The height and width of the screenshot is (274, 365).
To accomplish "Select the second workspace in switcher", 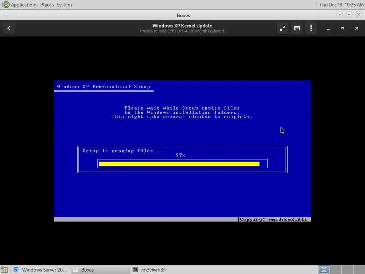I will 335,270.
